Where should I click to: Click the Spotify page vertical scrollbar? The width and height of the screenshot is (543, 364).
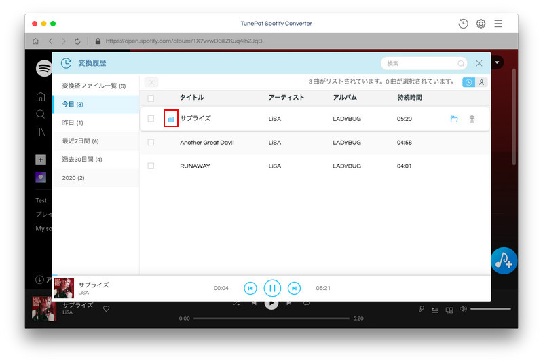[514, 117]
